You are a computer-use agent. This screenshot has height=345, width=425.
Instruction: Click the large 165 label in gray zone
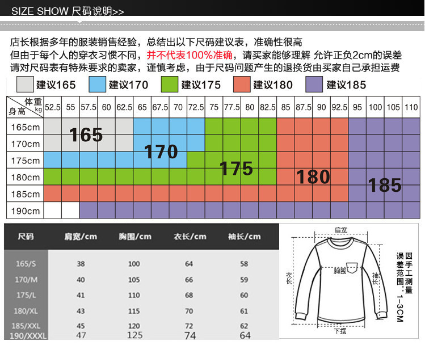[x=86, y=134]
